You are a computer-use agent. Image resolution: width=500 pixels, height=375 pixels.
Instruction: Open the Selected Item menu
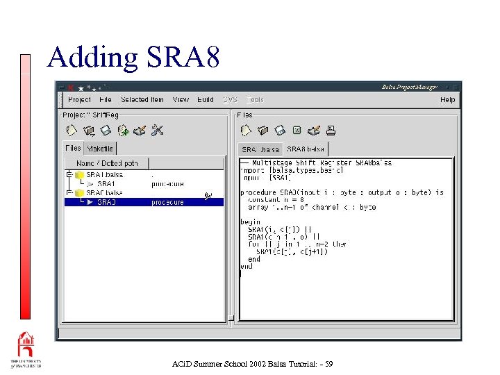pos(142,100)
